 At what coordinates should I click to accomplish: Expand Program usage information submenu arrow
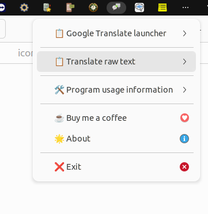pos(184,90)
